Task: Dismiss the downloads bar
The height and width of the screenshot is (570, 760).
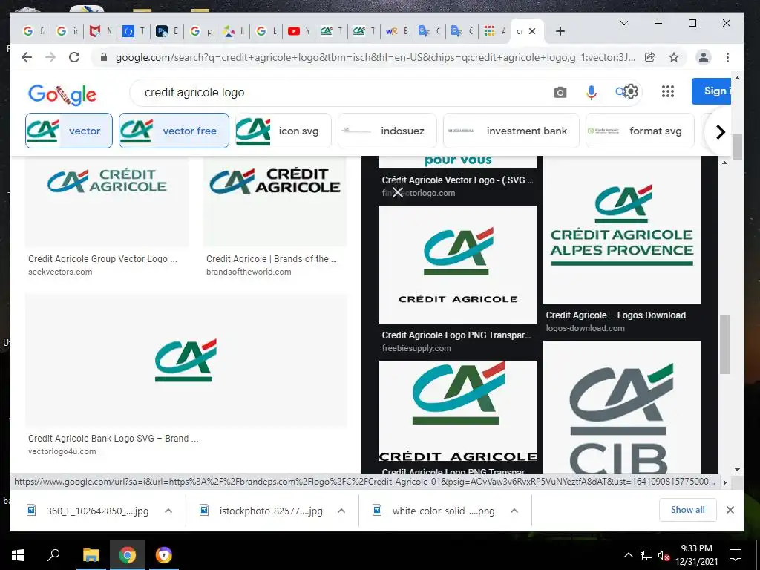Action: coord(730,510)
